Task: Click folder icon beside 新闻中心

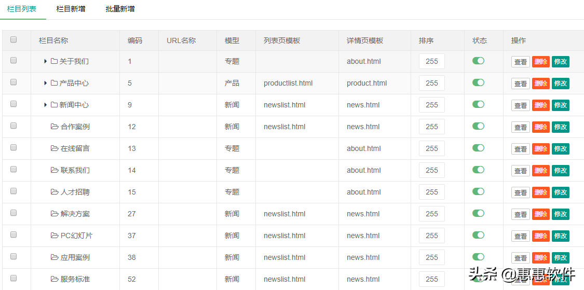Action: [x=54, y=105]
